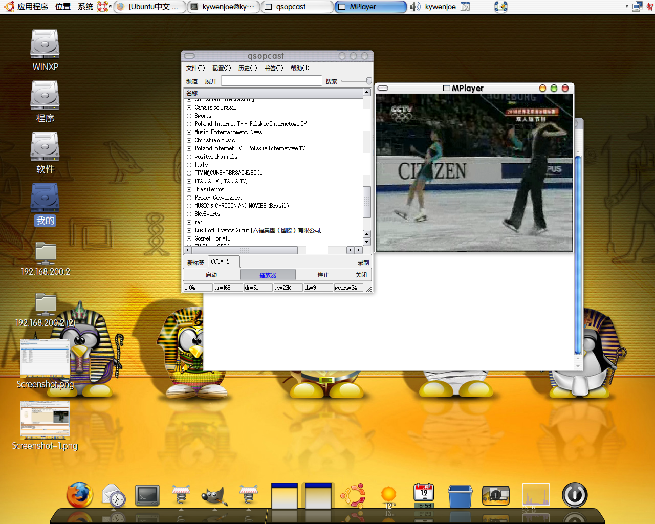Expand the Christian Music channel group

[x=189, y=140]
